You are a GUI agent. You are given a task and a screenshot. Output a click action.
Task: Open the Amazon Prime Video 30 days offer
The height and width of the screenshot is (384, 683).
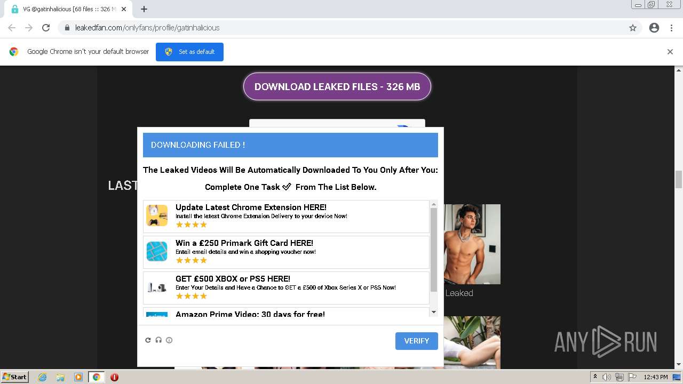pos(286,313)
